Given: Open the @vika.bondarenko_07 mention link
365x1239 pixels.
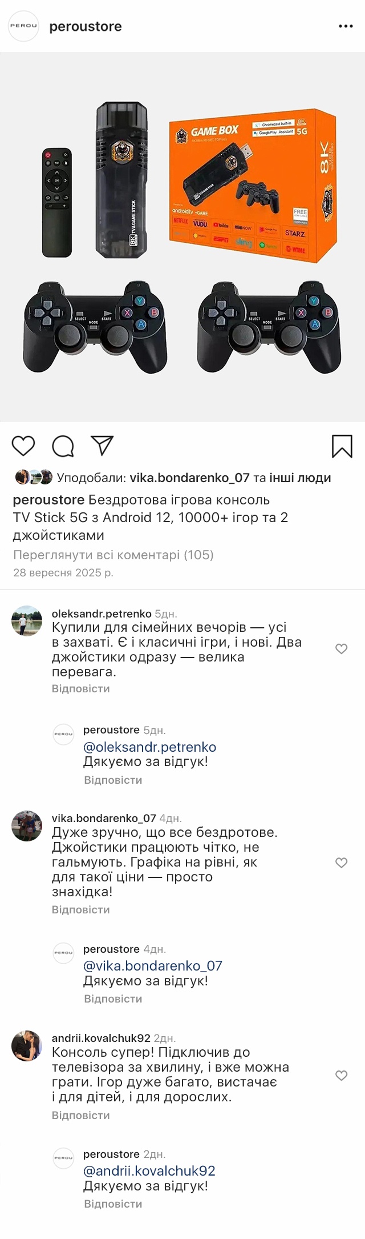Looking at the screenshot, I should [x=152, y=966].
